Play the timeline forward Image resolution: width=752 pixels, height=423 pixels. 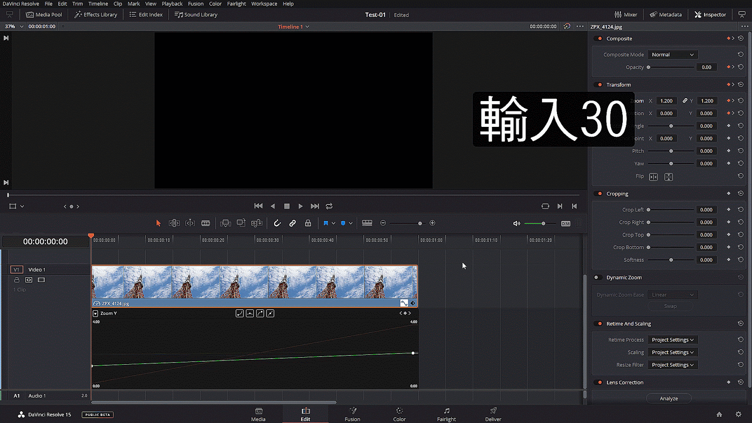click(x=301, y=206)
